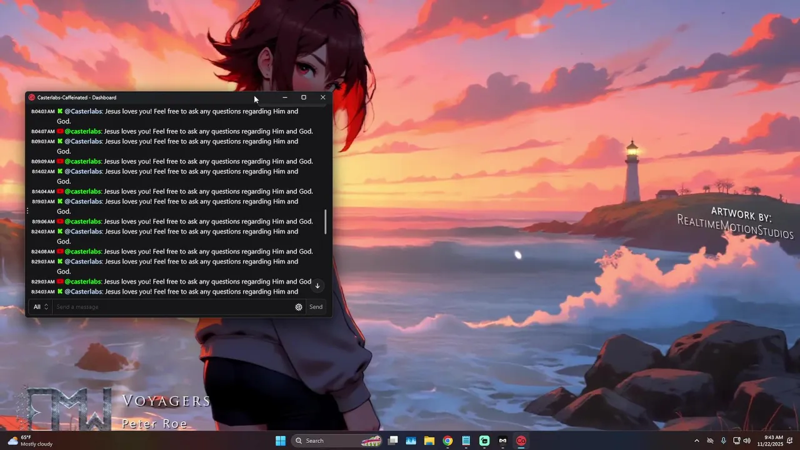Click the Kick icon on 8:29:03 AM message

click(x=60, y=261)
